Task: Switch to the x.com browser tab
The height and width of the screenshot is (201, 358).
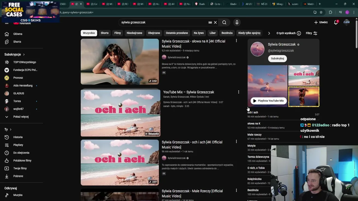Action: (293, 4)
